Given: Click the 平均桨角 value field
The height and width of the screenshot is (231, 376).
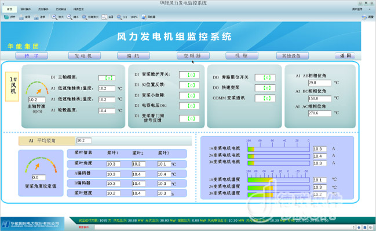Looking at the screenshot, I should click(84, 140).
